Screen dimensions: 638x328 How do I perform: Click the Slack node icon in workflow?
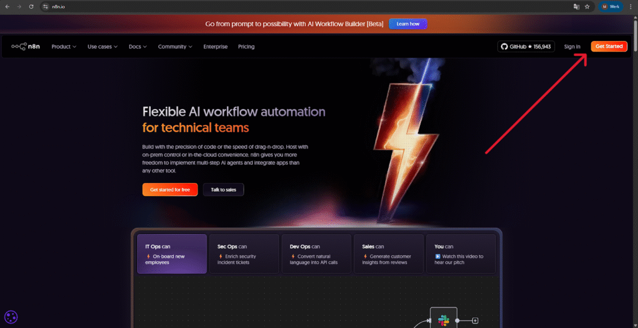pos(444,321)
